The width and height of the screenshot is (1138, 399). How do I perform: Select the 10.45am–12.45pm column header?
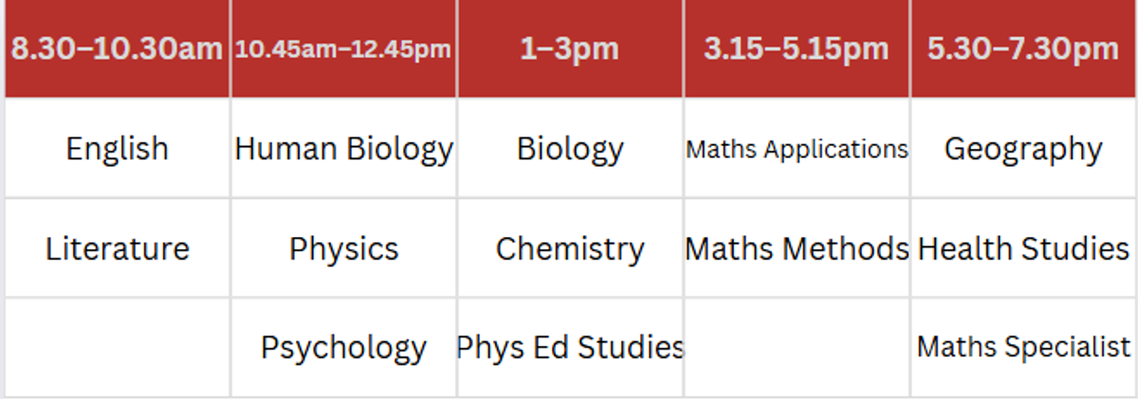(343, 49)
